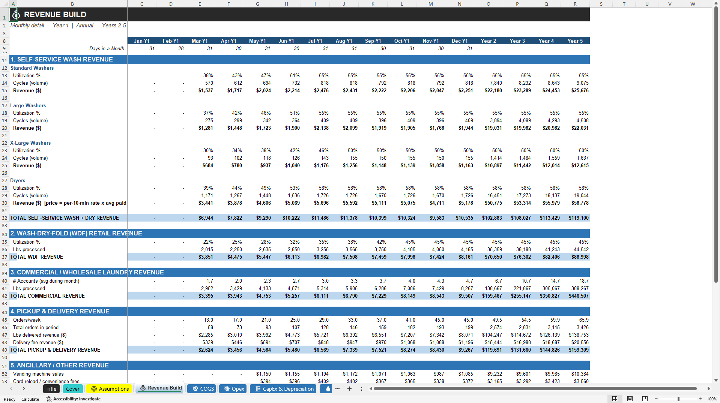The image size is (720, 403).
Task: Click the $446,507 commercial Year 5 cell
Action: (575, 296)
